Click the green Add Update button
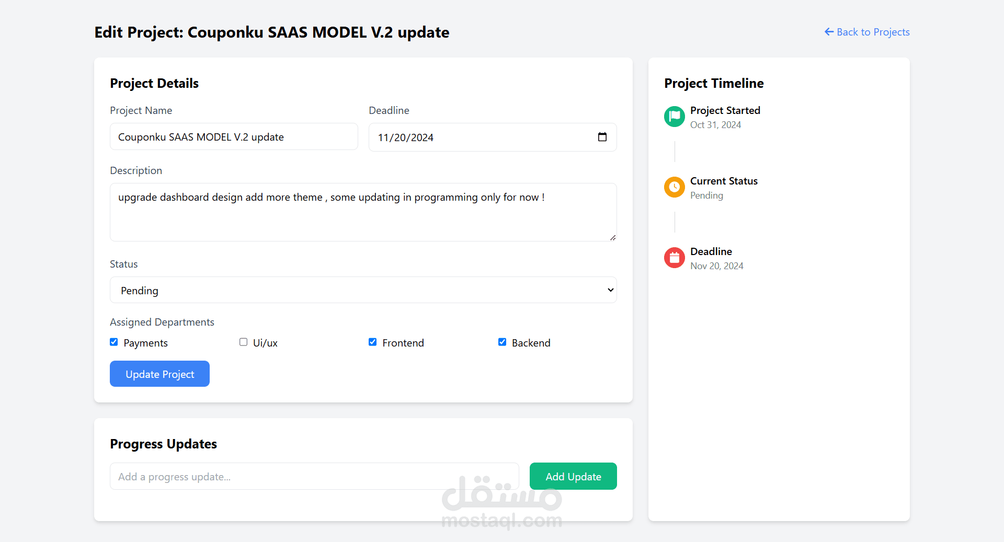This screenshot has width=1004, height=542. tap(573, 476)
